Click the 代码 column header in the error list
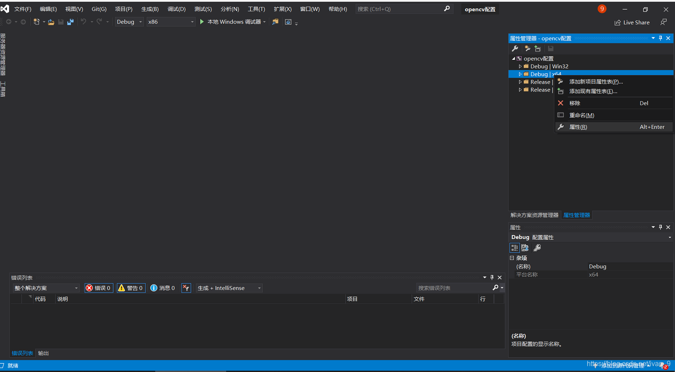Viewport: 675px width, 372px height. pyautogui.click(x=44, y=299)
